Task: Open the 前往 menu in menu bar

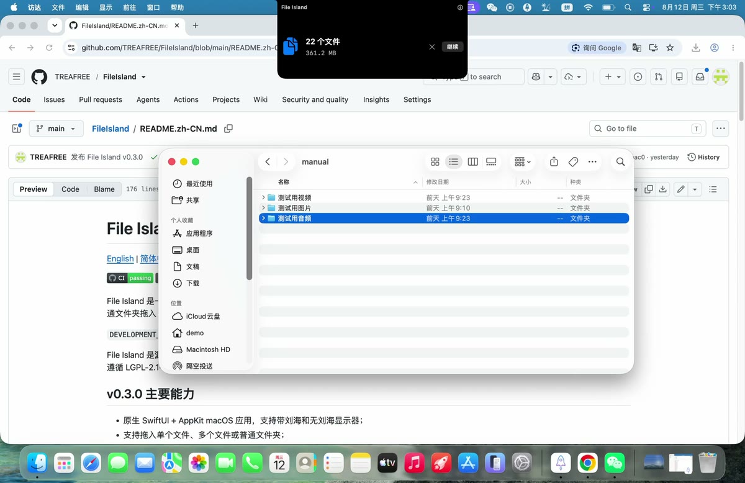Action: tap(130, 7)
